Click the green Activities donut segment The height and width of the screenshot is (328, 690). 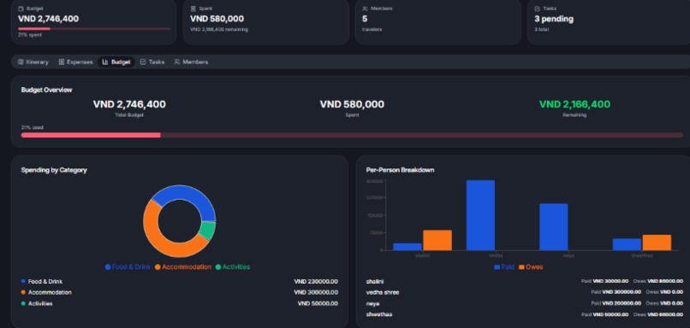point(209,231)
